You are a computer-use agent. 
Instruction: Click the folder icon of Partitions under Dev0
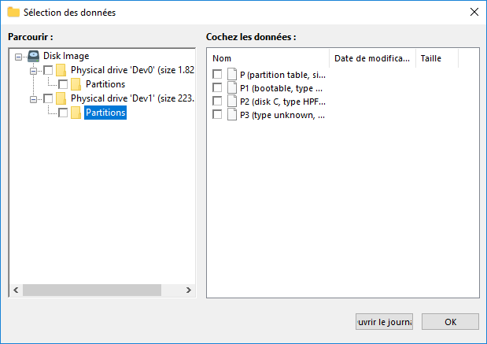pos(76,84)
